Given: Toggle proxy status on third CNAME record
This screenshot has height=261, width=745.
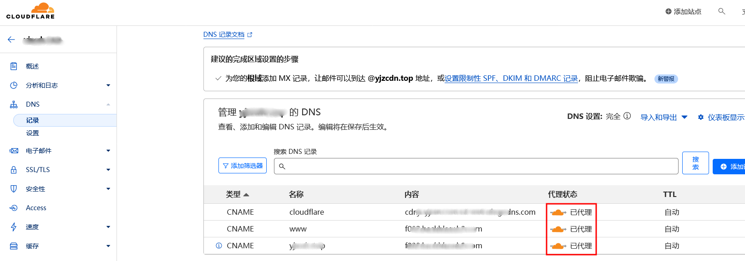Looking at the screenshot, I should [x=558, y=246].
